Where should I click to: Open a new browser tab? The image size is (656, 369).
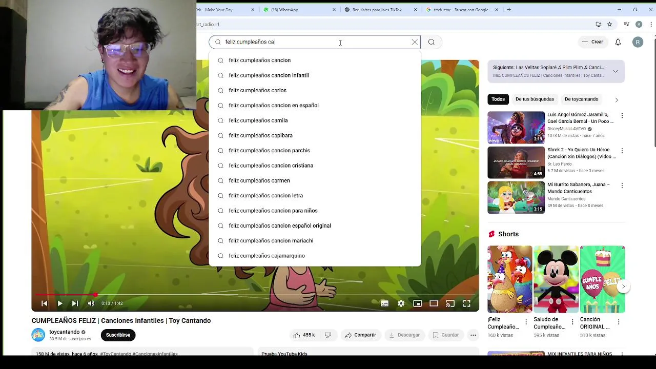[x=509, y=10]
